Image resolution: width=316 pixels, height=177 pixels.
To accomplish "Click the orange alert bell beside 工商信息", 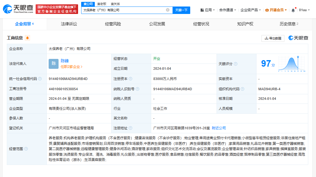I will [x=28, y=38].
